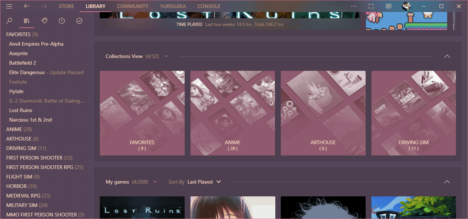Expand the FIRST PERSON SHOOTER RPG category
This screenshot has height=219, width=468.
pyautogui.click(x=45, y=167)
